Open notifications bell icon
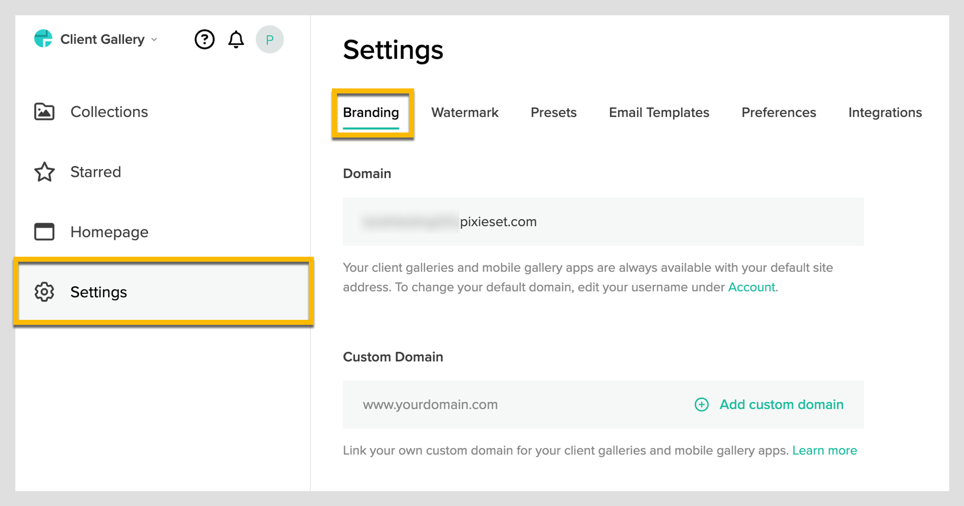This screenshot has width=964, height=506. (236, 40)
